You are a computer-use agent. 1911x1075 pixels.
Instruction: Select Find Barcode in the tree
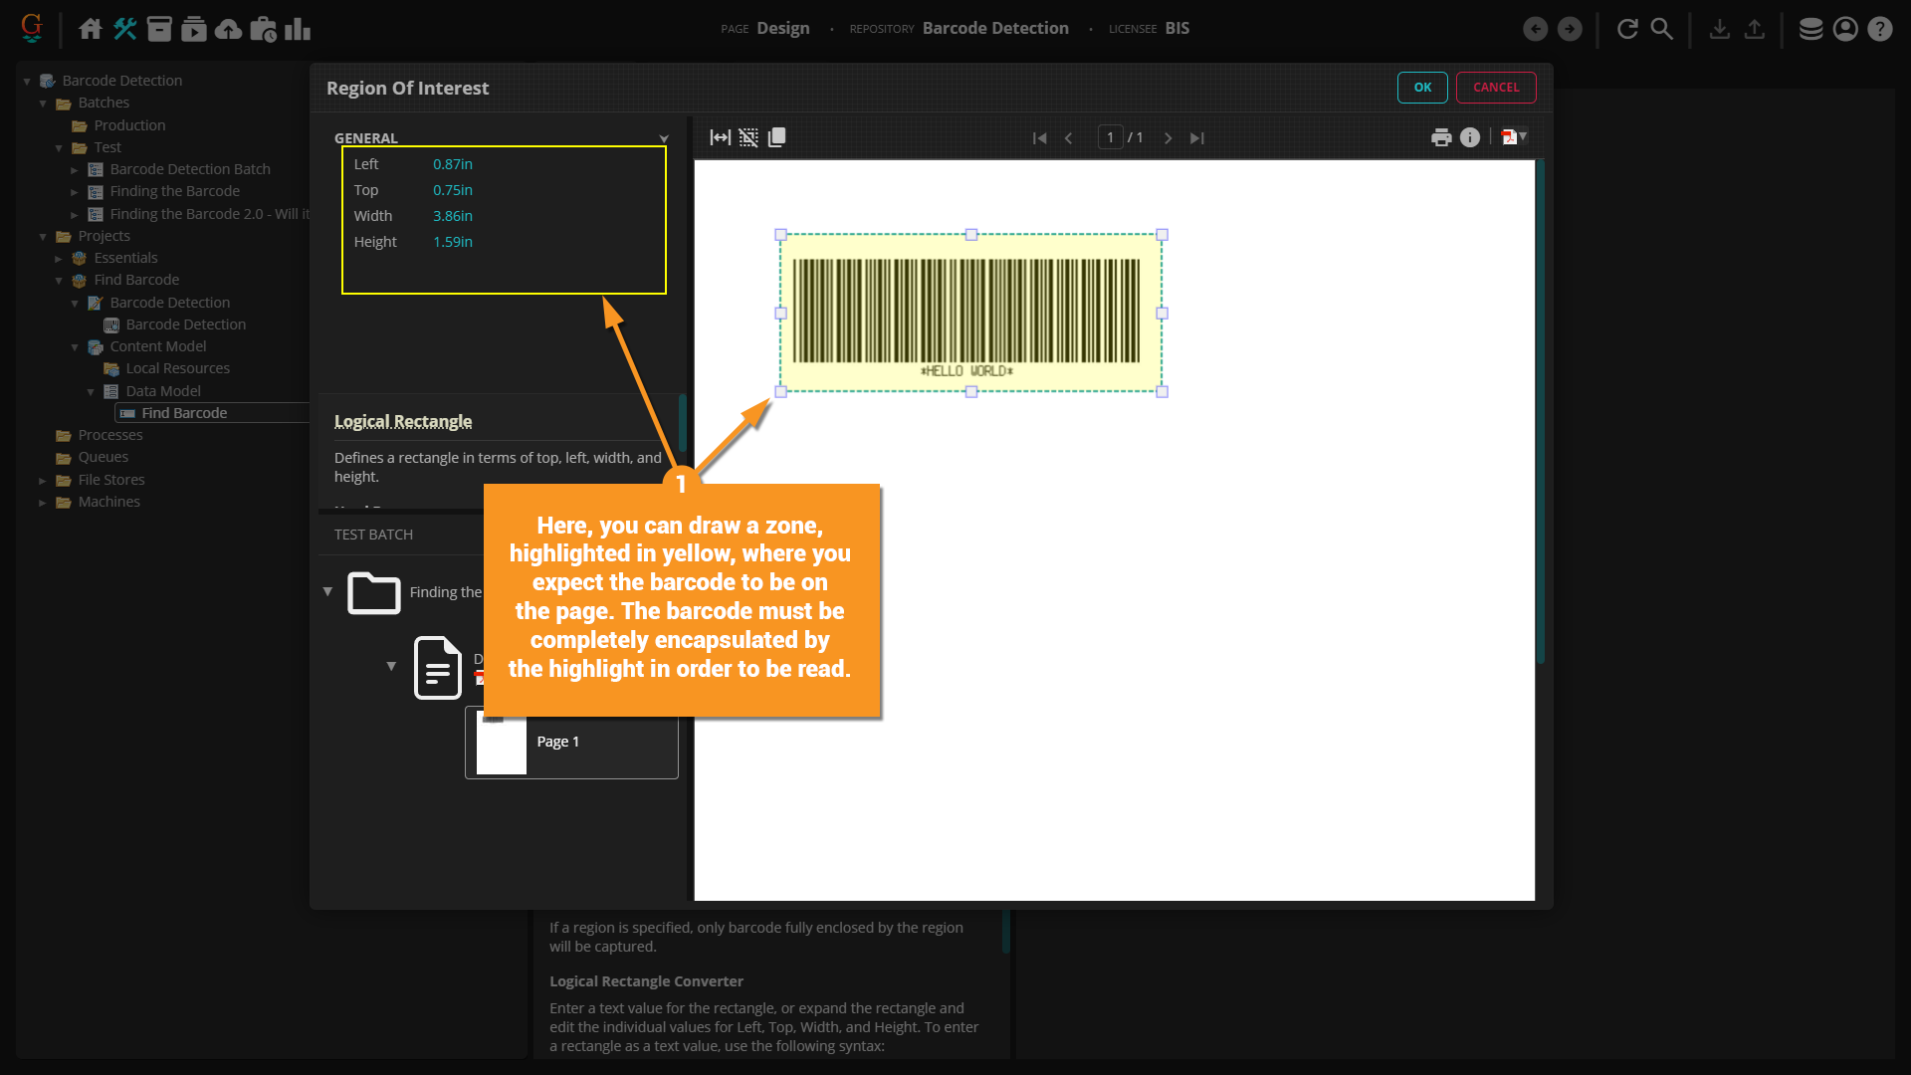[x=184, y=413]
